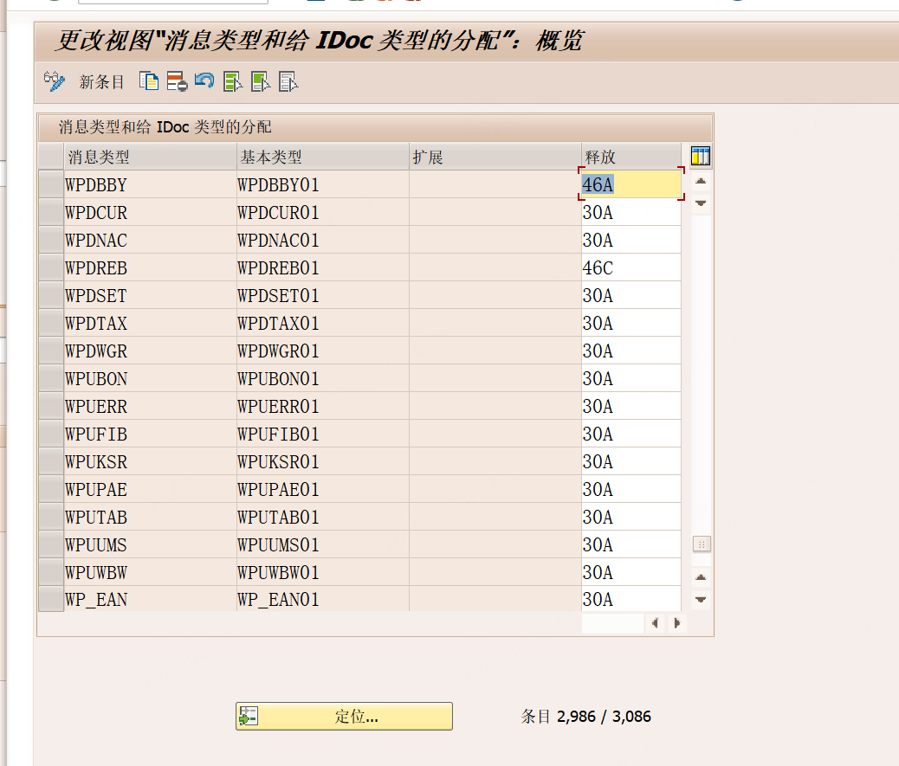Click the vertical scrollbar down arrow
Image resolution: width=899 pixels, height=766 pixels.
click(x=701, y=596)
